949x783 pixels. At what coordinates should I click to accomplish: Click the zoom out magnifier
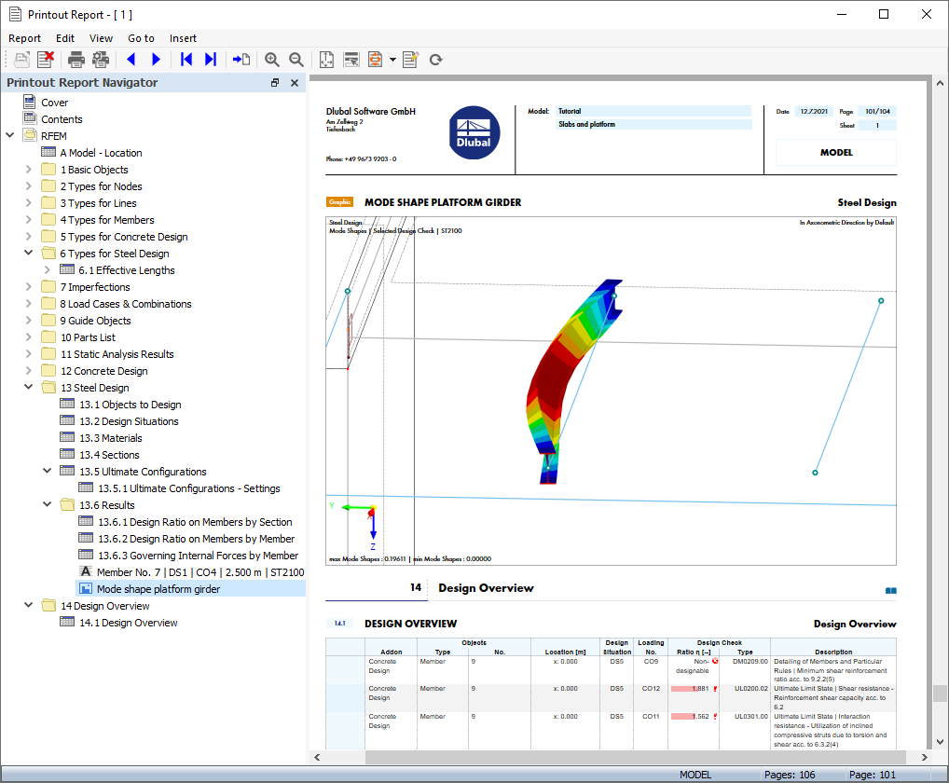click(x=296, y=60)
